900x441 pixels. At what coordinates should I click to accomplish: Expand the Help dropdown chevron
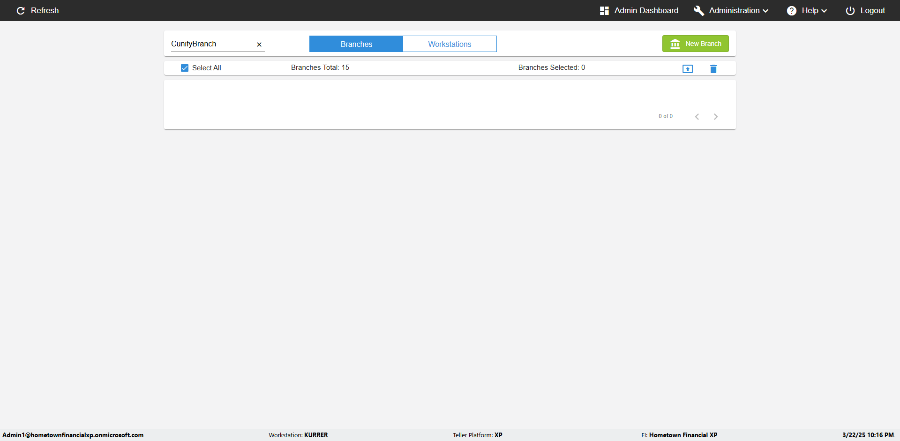coord(824,11)
